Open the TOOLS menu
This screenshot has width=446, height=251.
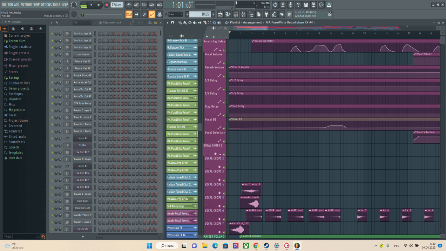(x=56, y=5)
